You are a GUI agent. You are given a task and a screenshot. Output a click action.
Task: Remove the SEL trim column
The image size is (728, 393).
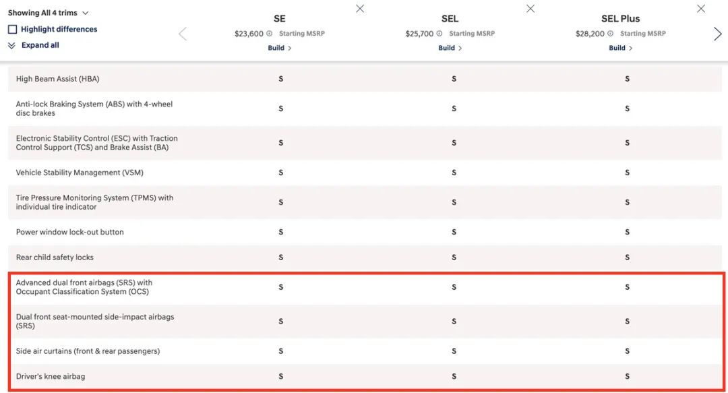530,9
